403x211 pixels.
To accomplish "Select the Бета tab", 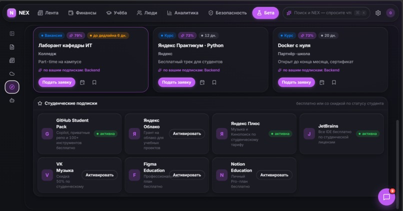I will 265,12.
